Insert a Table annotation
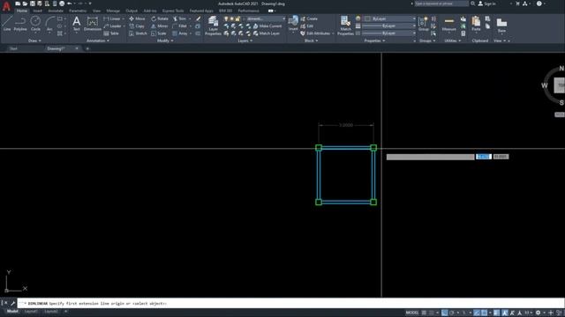 [x=111, y=33]
